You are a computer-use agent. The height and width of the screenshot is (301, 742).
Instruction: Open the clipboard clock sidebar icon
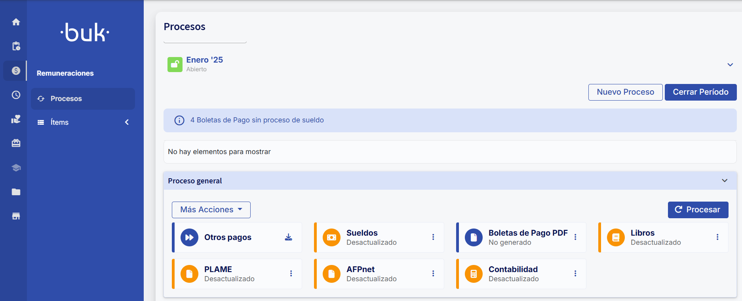pos(16,46)
